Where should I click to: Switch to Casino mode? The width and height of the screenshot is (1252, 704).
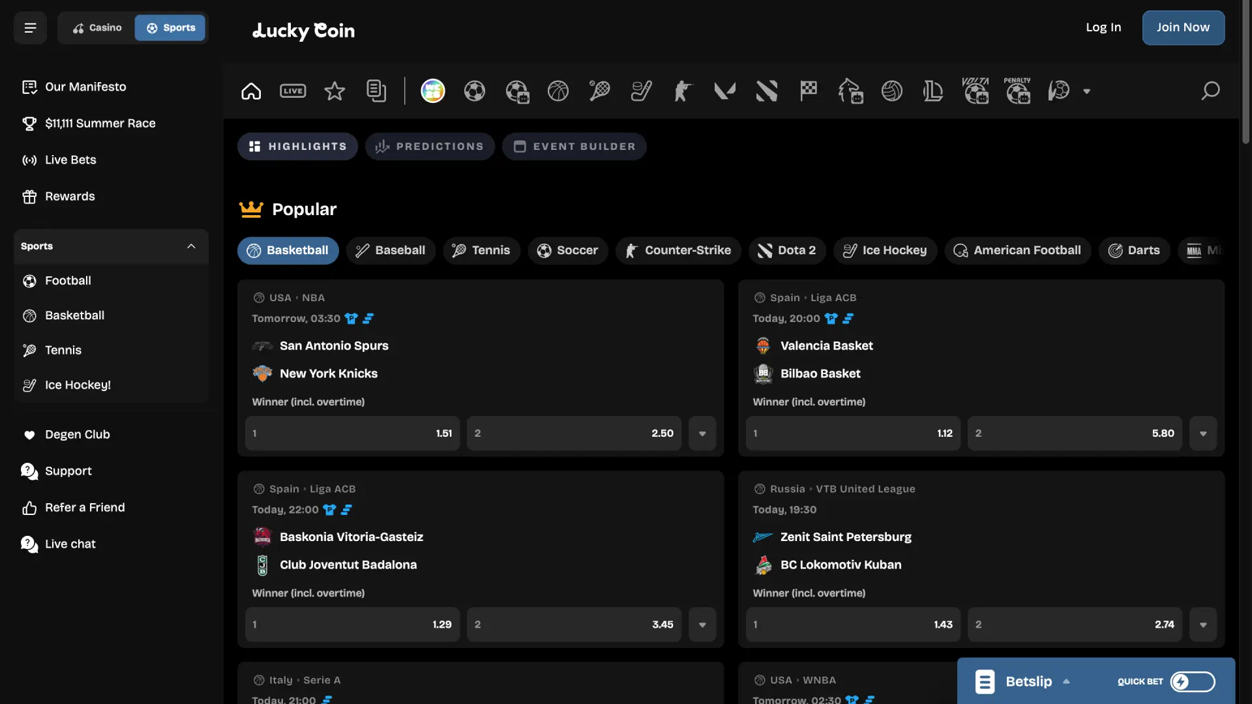97,28
